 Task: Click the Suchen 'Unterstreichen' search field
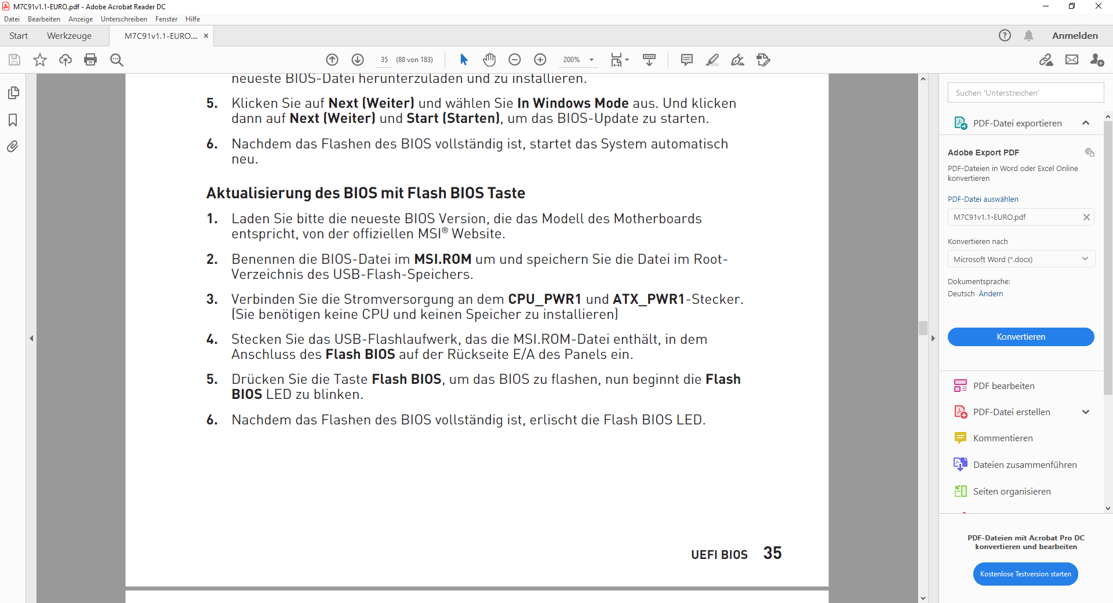(x=1025, y=93)
